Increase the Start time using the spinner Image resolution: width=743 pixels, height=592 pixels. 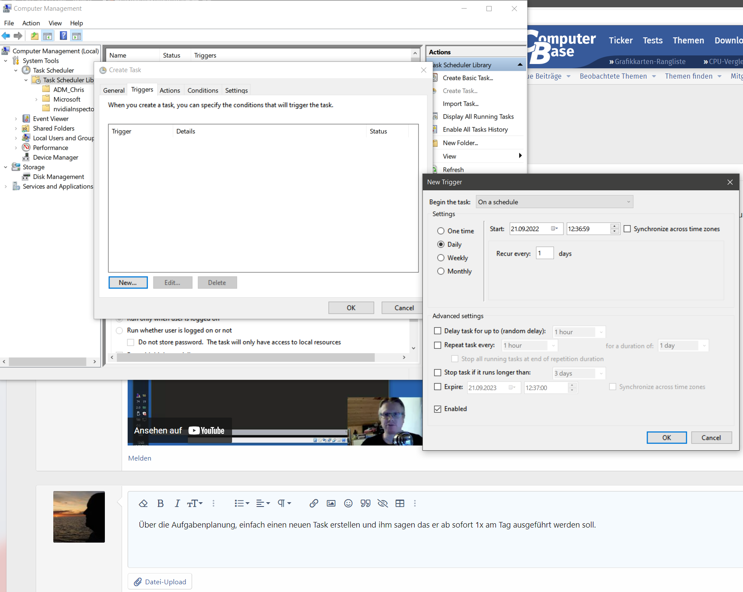615,226
